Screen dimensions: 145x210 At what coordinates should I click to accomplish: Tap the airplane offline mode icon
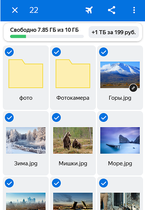pos(89,10)
